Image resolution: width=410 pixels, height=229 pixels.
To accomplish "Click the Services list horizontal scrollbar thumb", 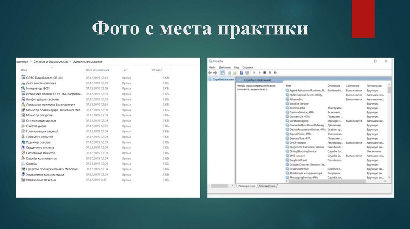I will tap(327, 181).
